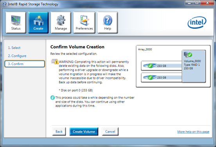Viewport: 216px width, 147px height.
Task: Open the Help section
Action: point(108,23)
